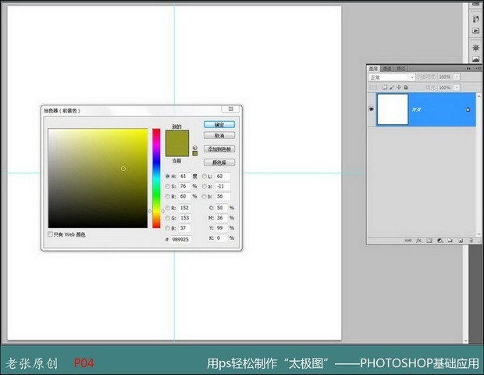This screenshot has width=484, height=375.
Task: Click the link layers icon
Action: (409, 241)
